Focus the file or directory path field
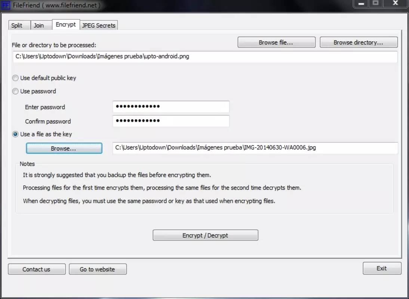Screen dimensions: 409x299 205,56
